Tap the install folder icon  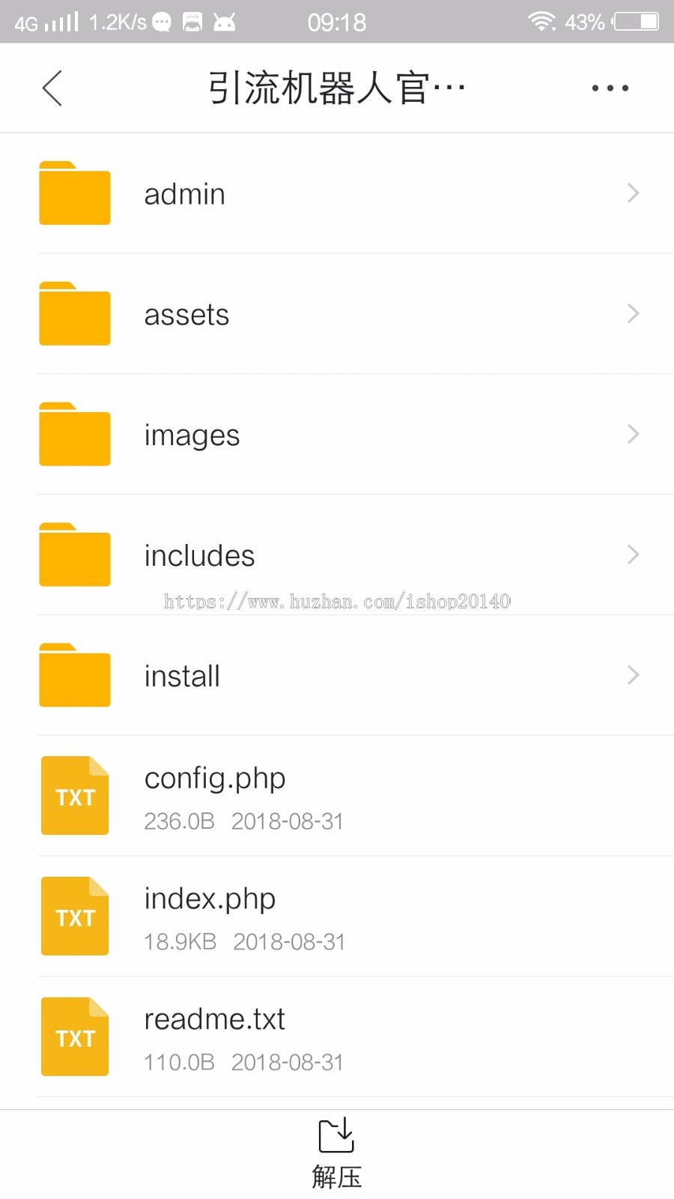point(75,676)
